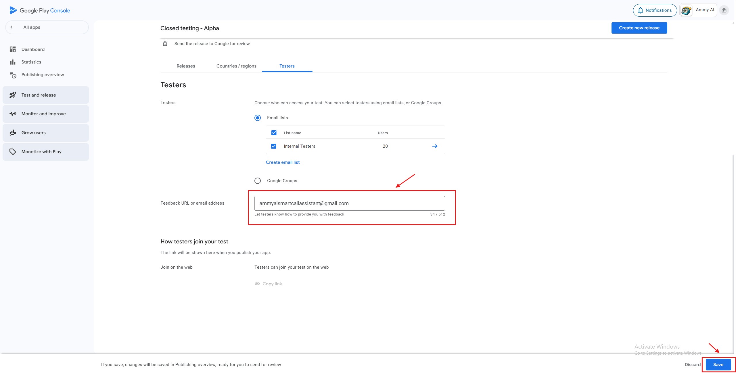
Task: Click the feedback email address field
Action: [x=349, y=203]
